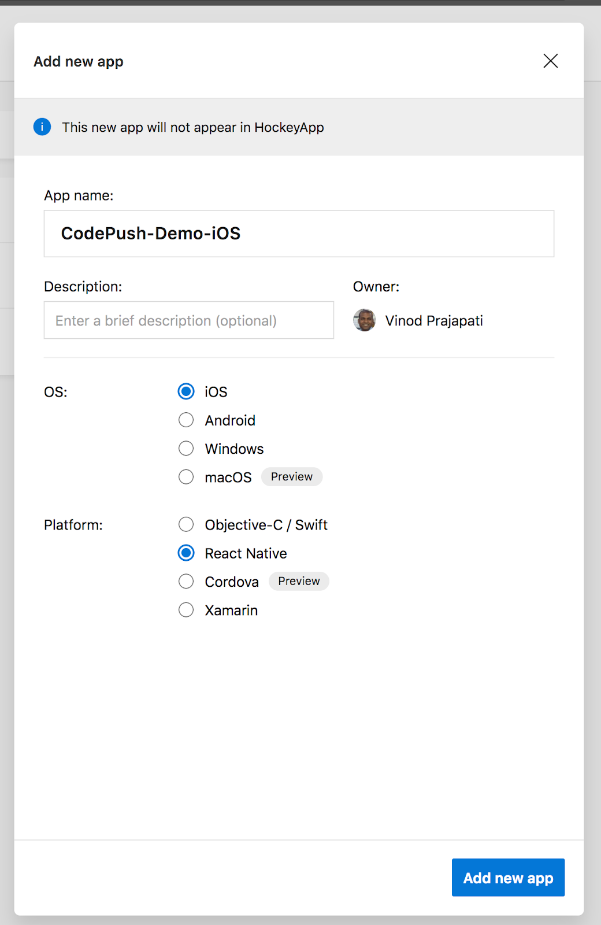The image size is (601, 925).
Task: Choose Android as the OS
Action: (x=186, y=420)
